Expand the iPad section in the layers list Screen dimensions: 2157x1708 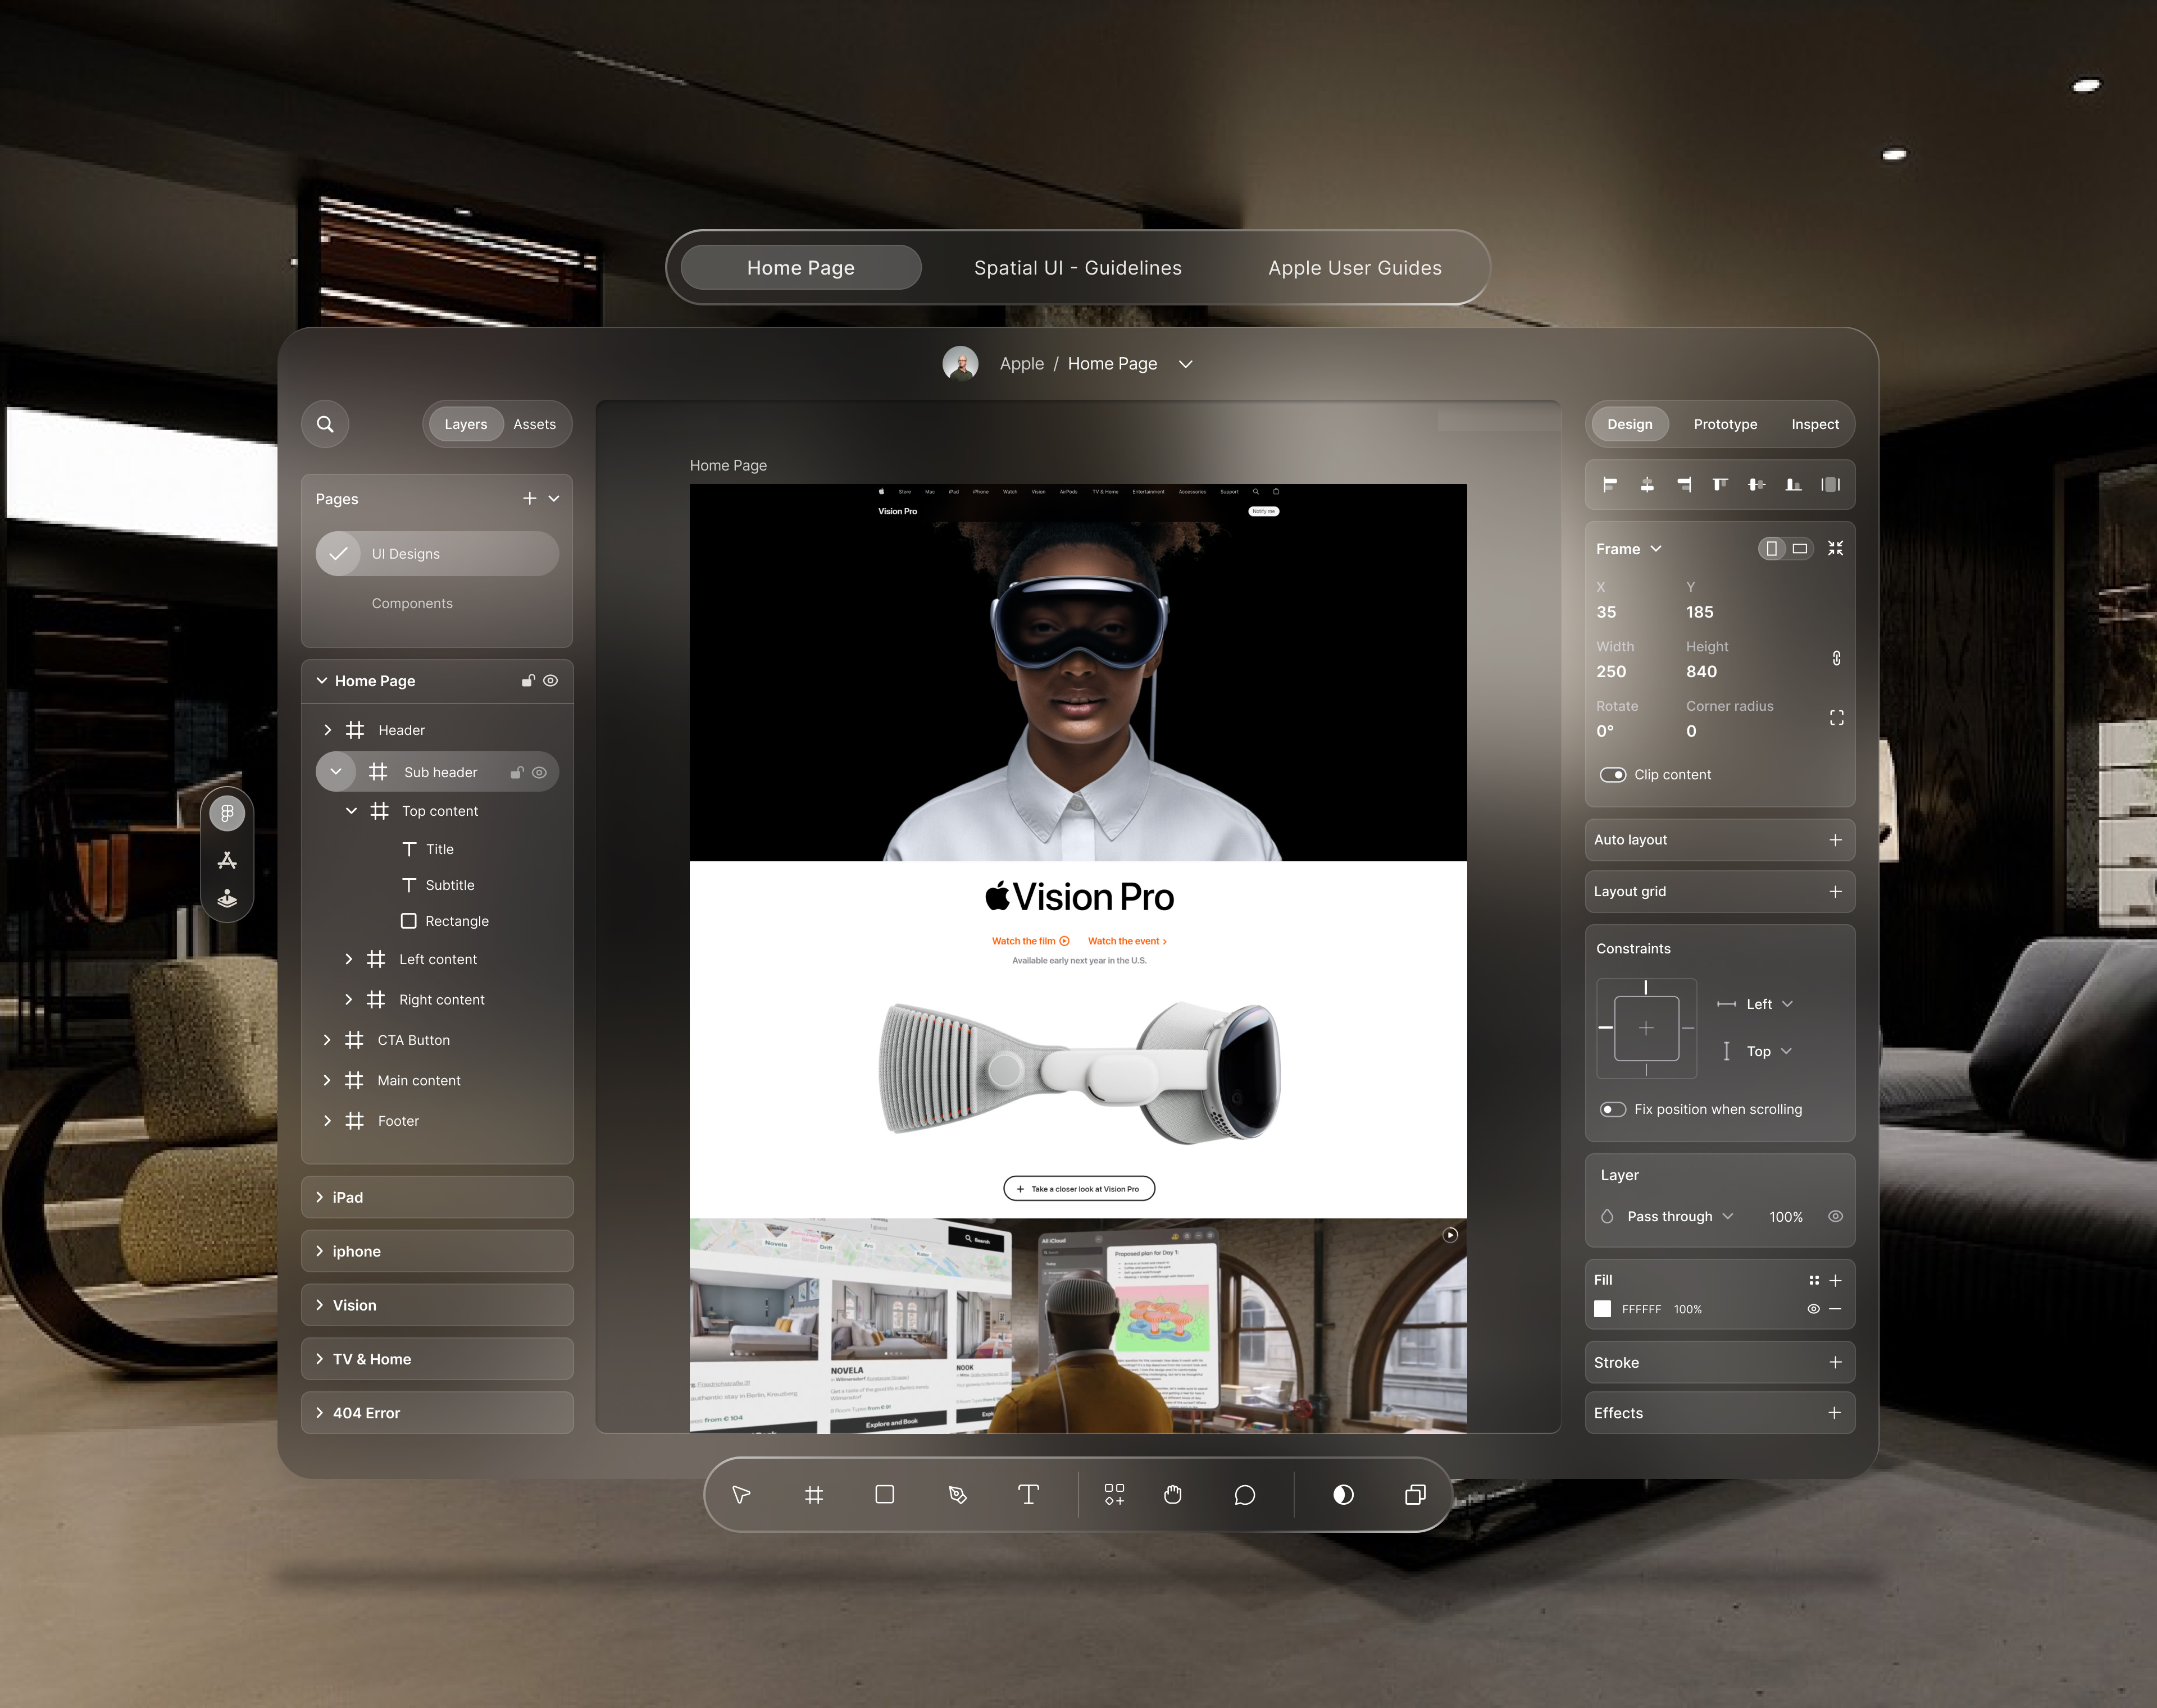point(320,1196)
